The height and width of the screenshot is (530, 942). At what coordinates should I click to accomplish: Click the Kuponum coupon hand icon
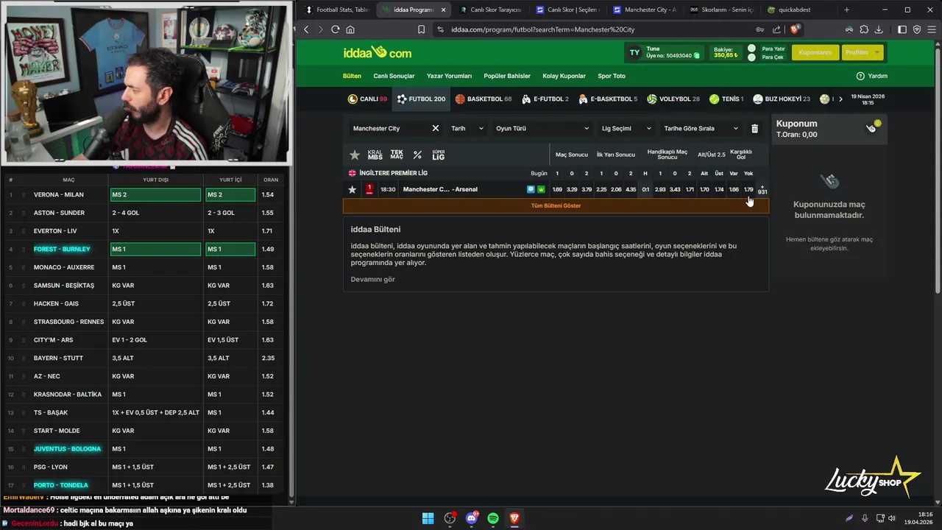(x=872, y=127)
